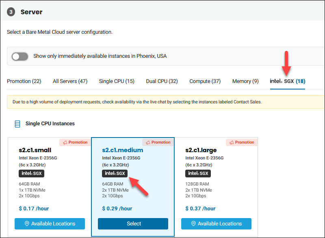The width and height of the screenshot is (325, 238).
Task: Select the Memory (9) tab
Action: tap(245, 81)
